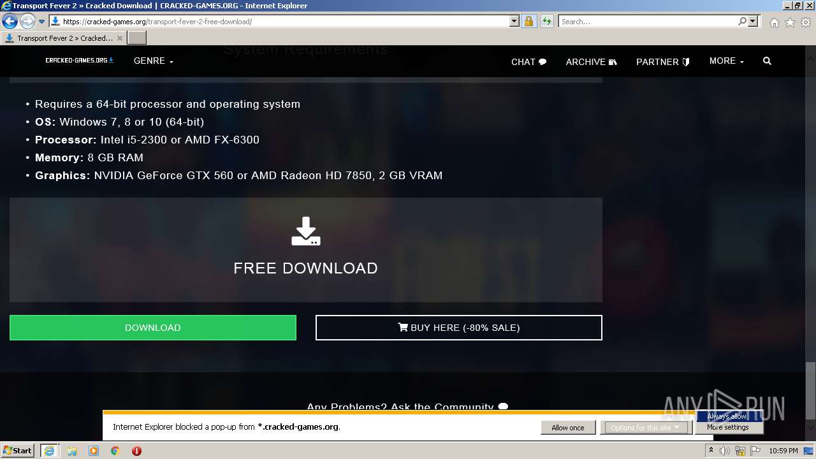816x459 pixels.
Task: Open the Chrome taskbar icon
Action: (x=115, y=451)
